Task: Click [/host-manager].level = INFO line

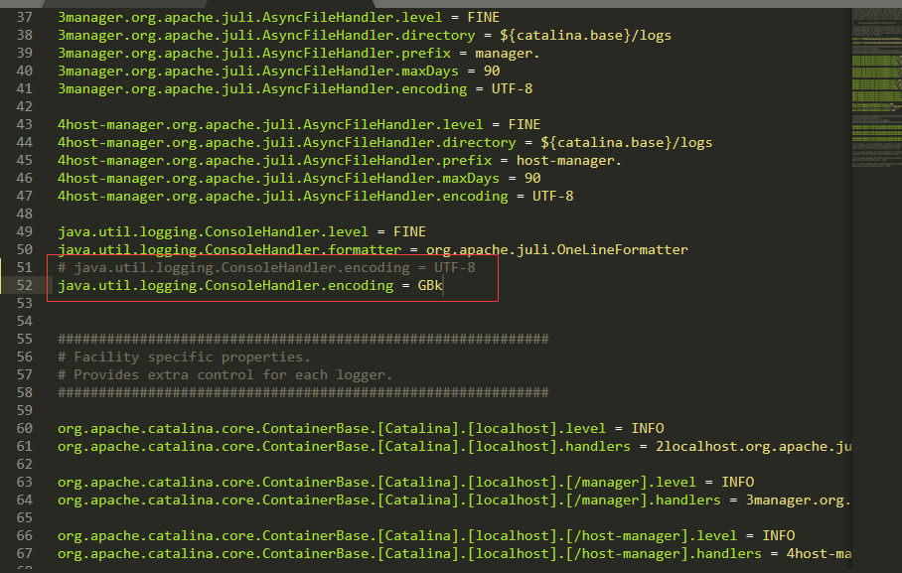Action: [426, 535]
